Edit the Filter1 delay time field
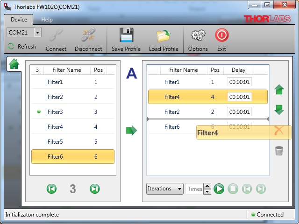This screenshot has height=224, width=299. coord(240,82)
